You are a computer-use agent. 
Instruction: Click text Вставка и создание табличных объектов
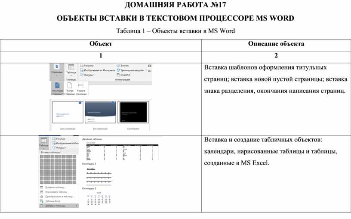(x=263, y=140)
